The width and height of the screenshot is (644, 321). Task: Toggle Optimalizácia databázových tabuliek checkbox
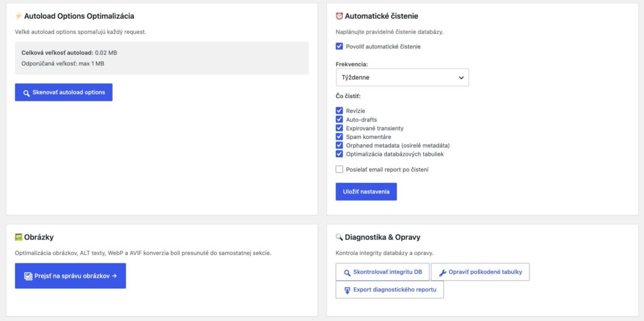[339, 155]
